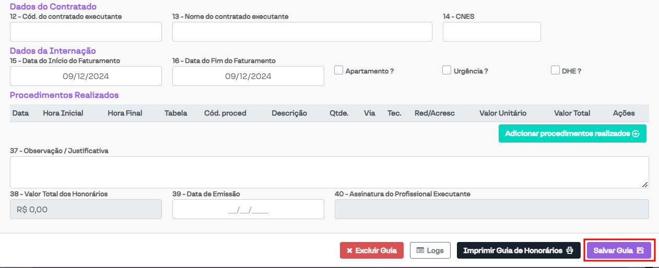Click the Cód. proced column header

(225, 113)
